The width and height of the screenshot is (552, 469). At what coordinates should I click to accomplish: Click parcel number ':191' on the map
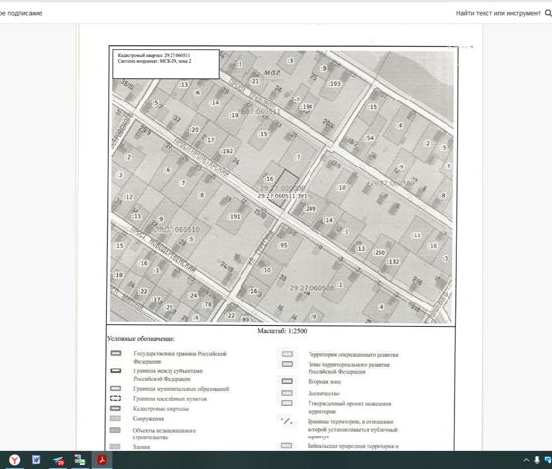point(235,216)
